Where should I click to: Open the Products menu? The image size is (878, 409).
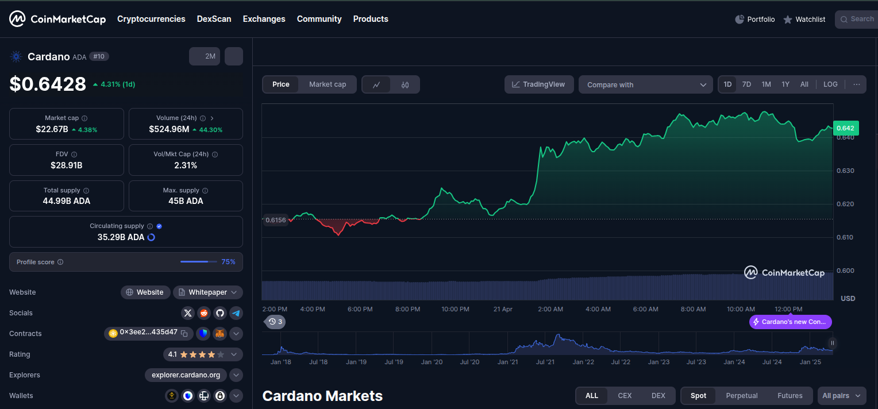(371, 19)
